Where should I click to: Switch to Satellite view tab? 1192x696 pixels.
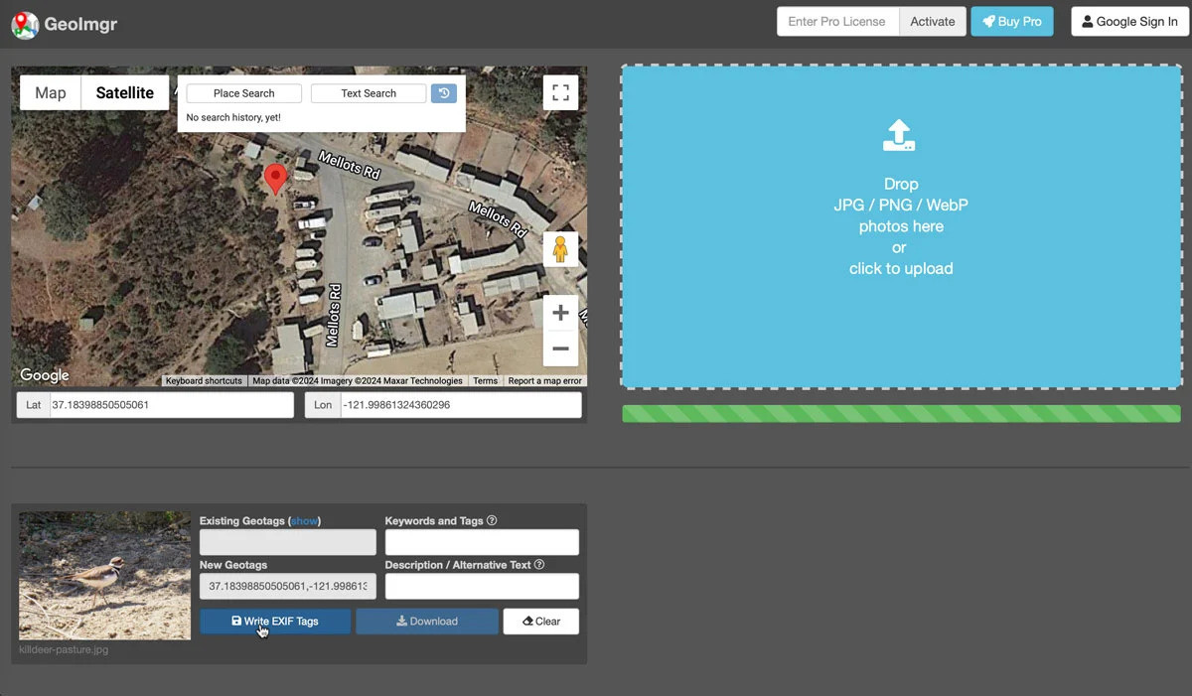pos(125,93)
